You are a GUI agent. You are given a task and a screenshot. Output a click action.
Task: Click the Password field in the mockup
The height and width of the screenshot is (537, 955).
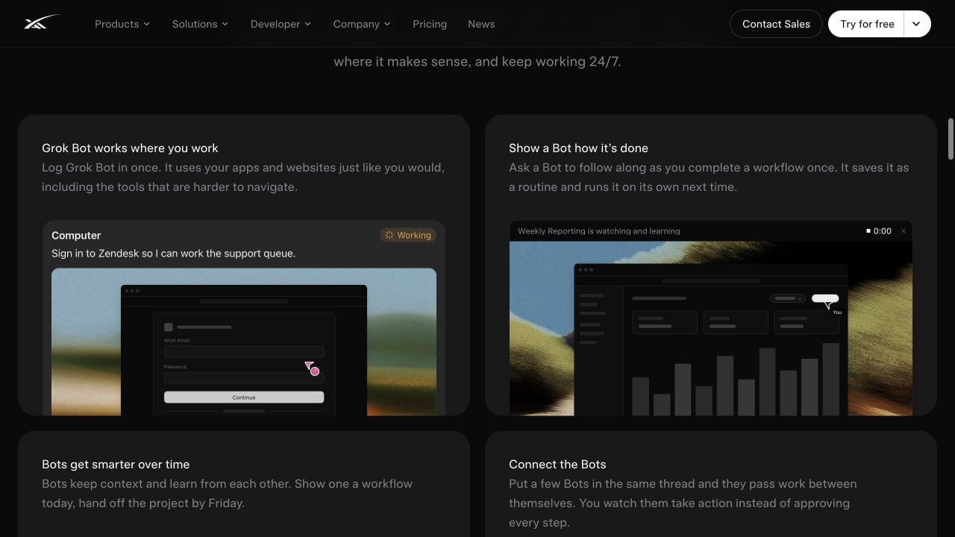[x=244, y=377]
